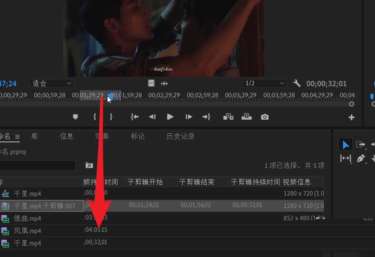The width and height of the screenshot is (375, 257).
Task: Switch to the 信息 tab
Action: pos(67,136)
